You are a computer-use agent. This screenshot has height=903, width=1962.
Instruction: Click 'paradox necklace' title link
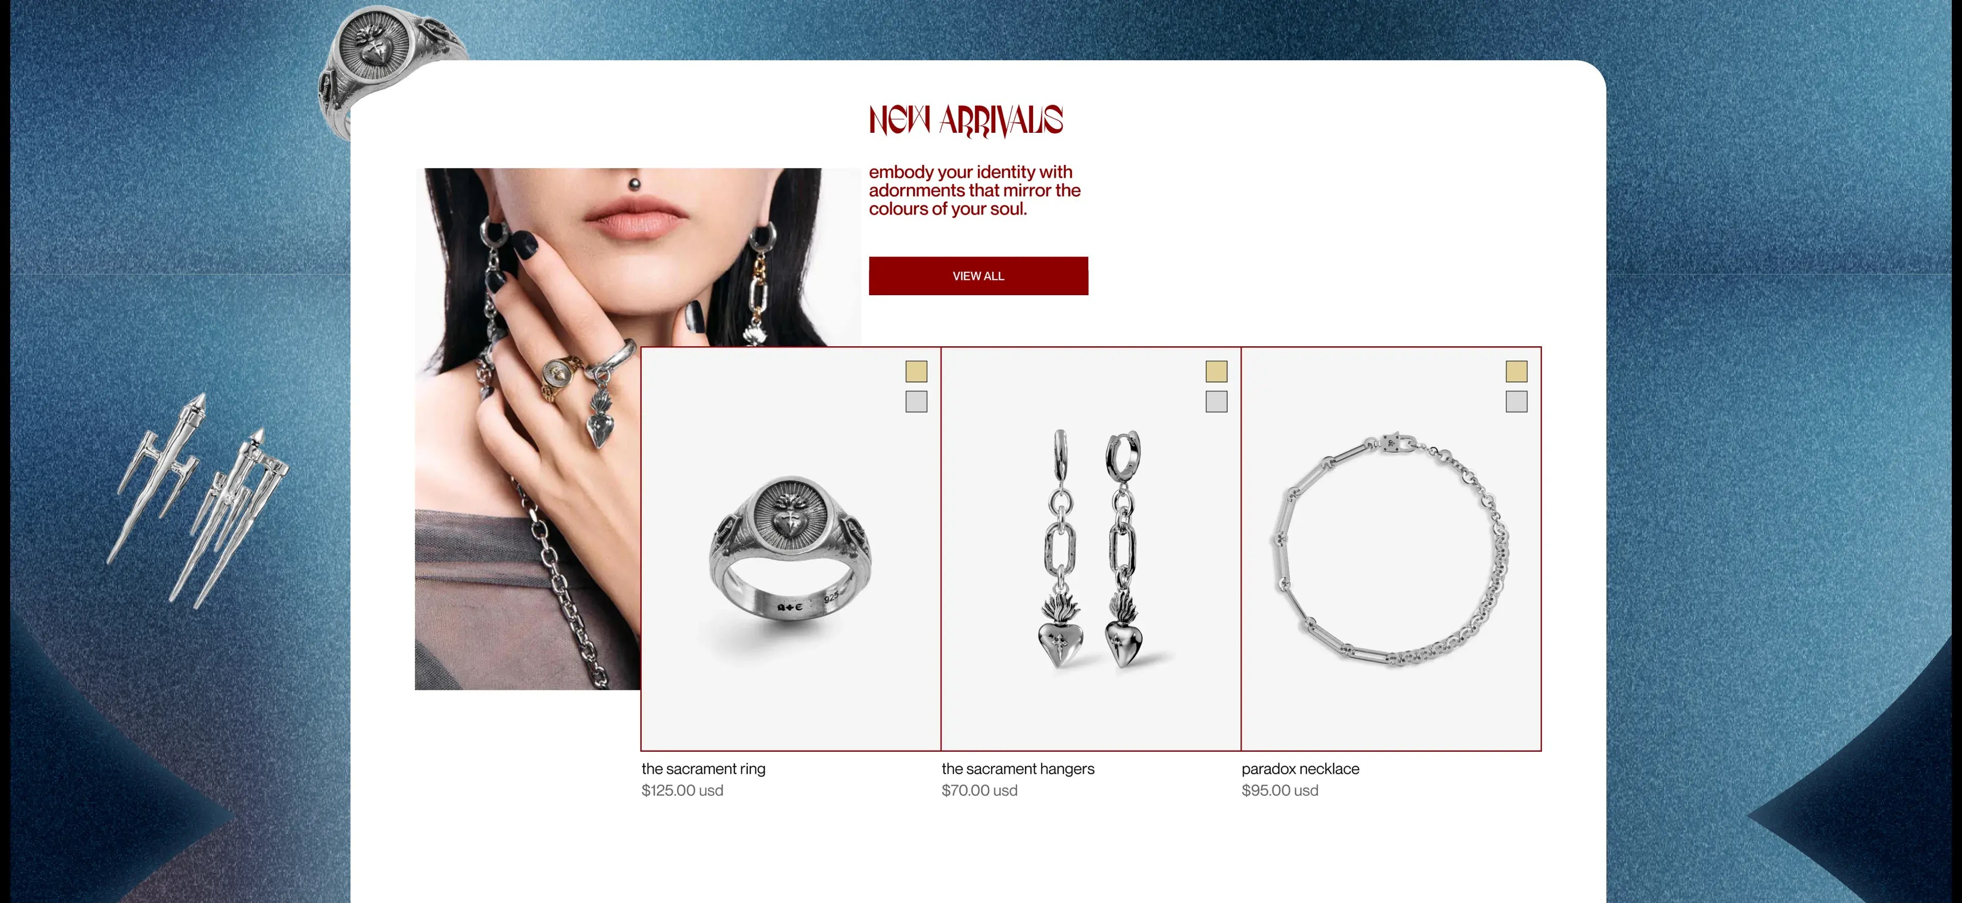(1300, 769)
